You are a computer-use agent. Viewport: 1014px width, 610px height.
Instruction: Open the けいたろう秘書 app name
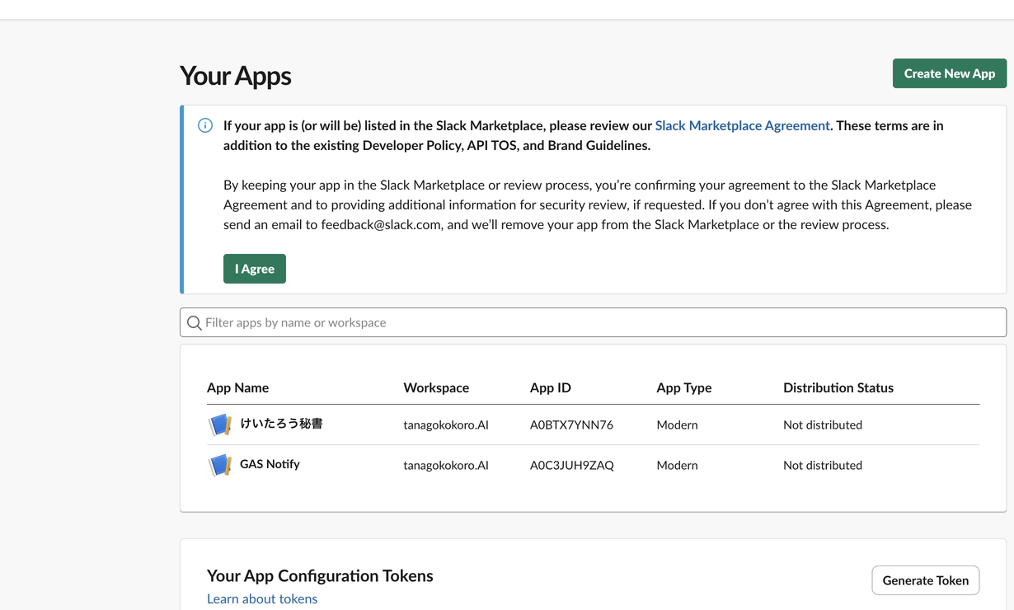tap(281, 424)
